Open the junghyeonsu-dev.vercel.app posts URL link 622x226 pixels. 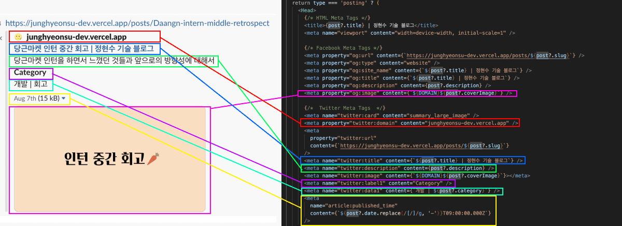(137, 23)
